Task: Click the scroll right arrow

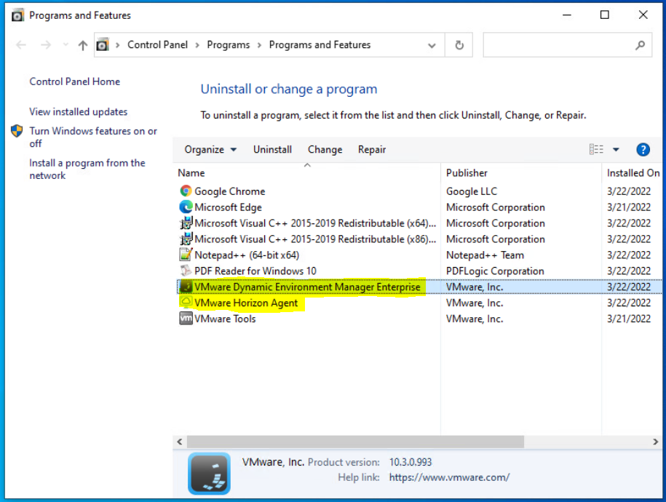Action: pos(655,442)
